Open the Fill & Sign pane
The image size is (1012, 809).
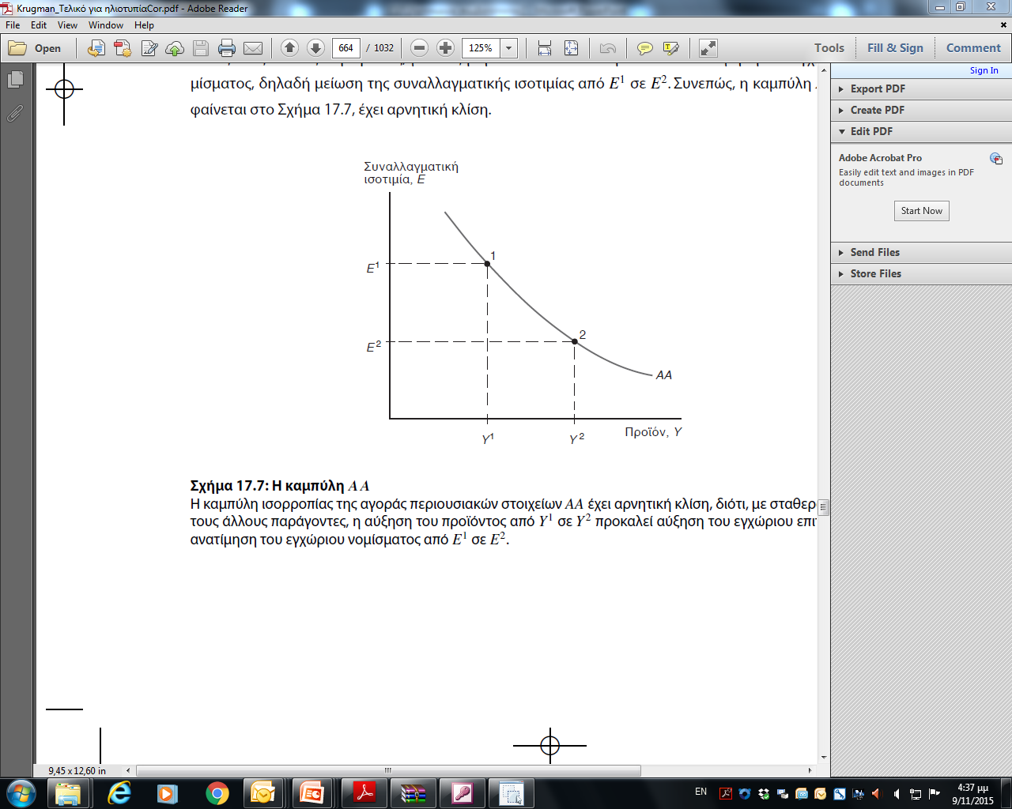coord(895,48)
